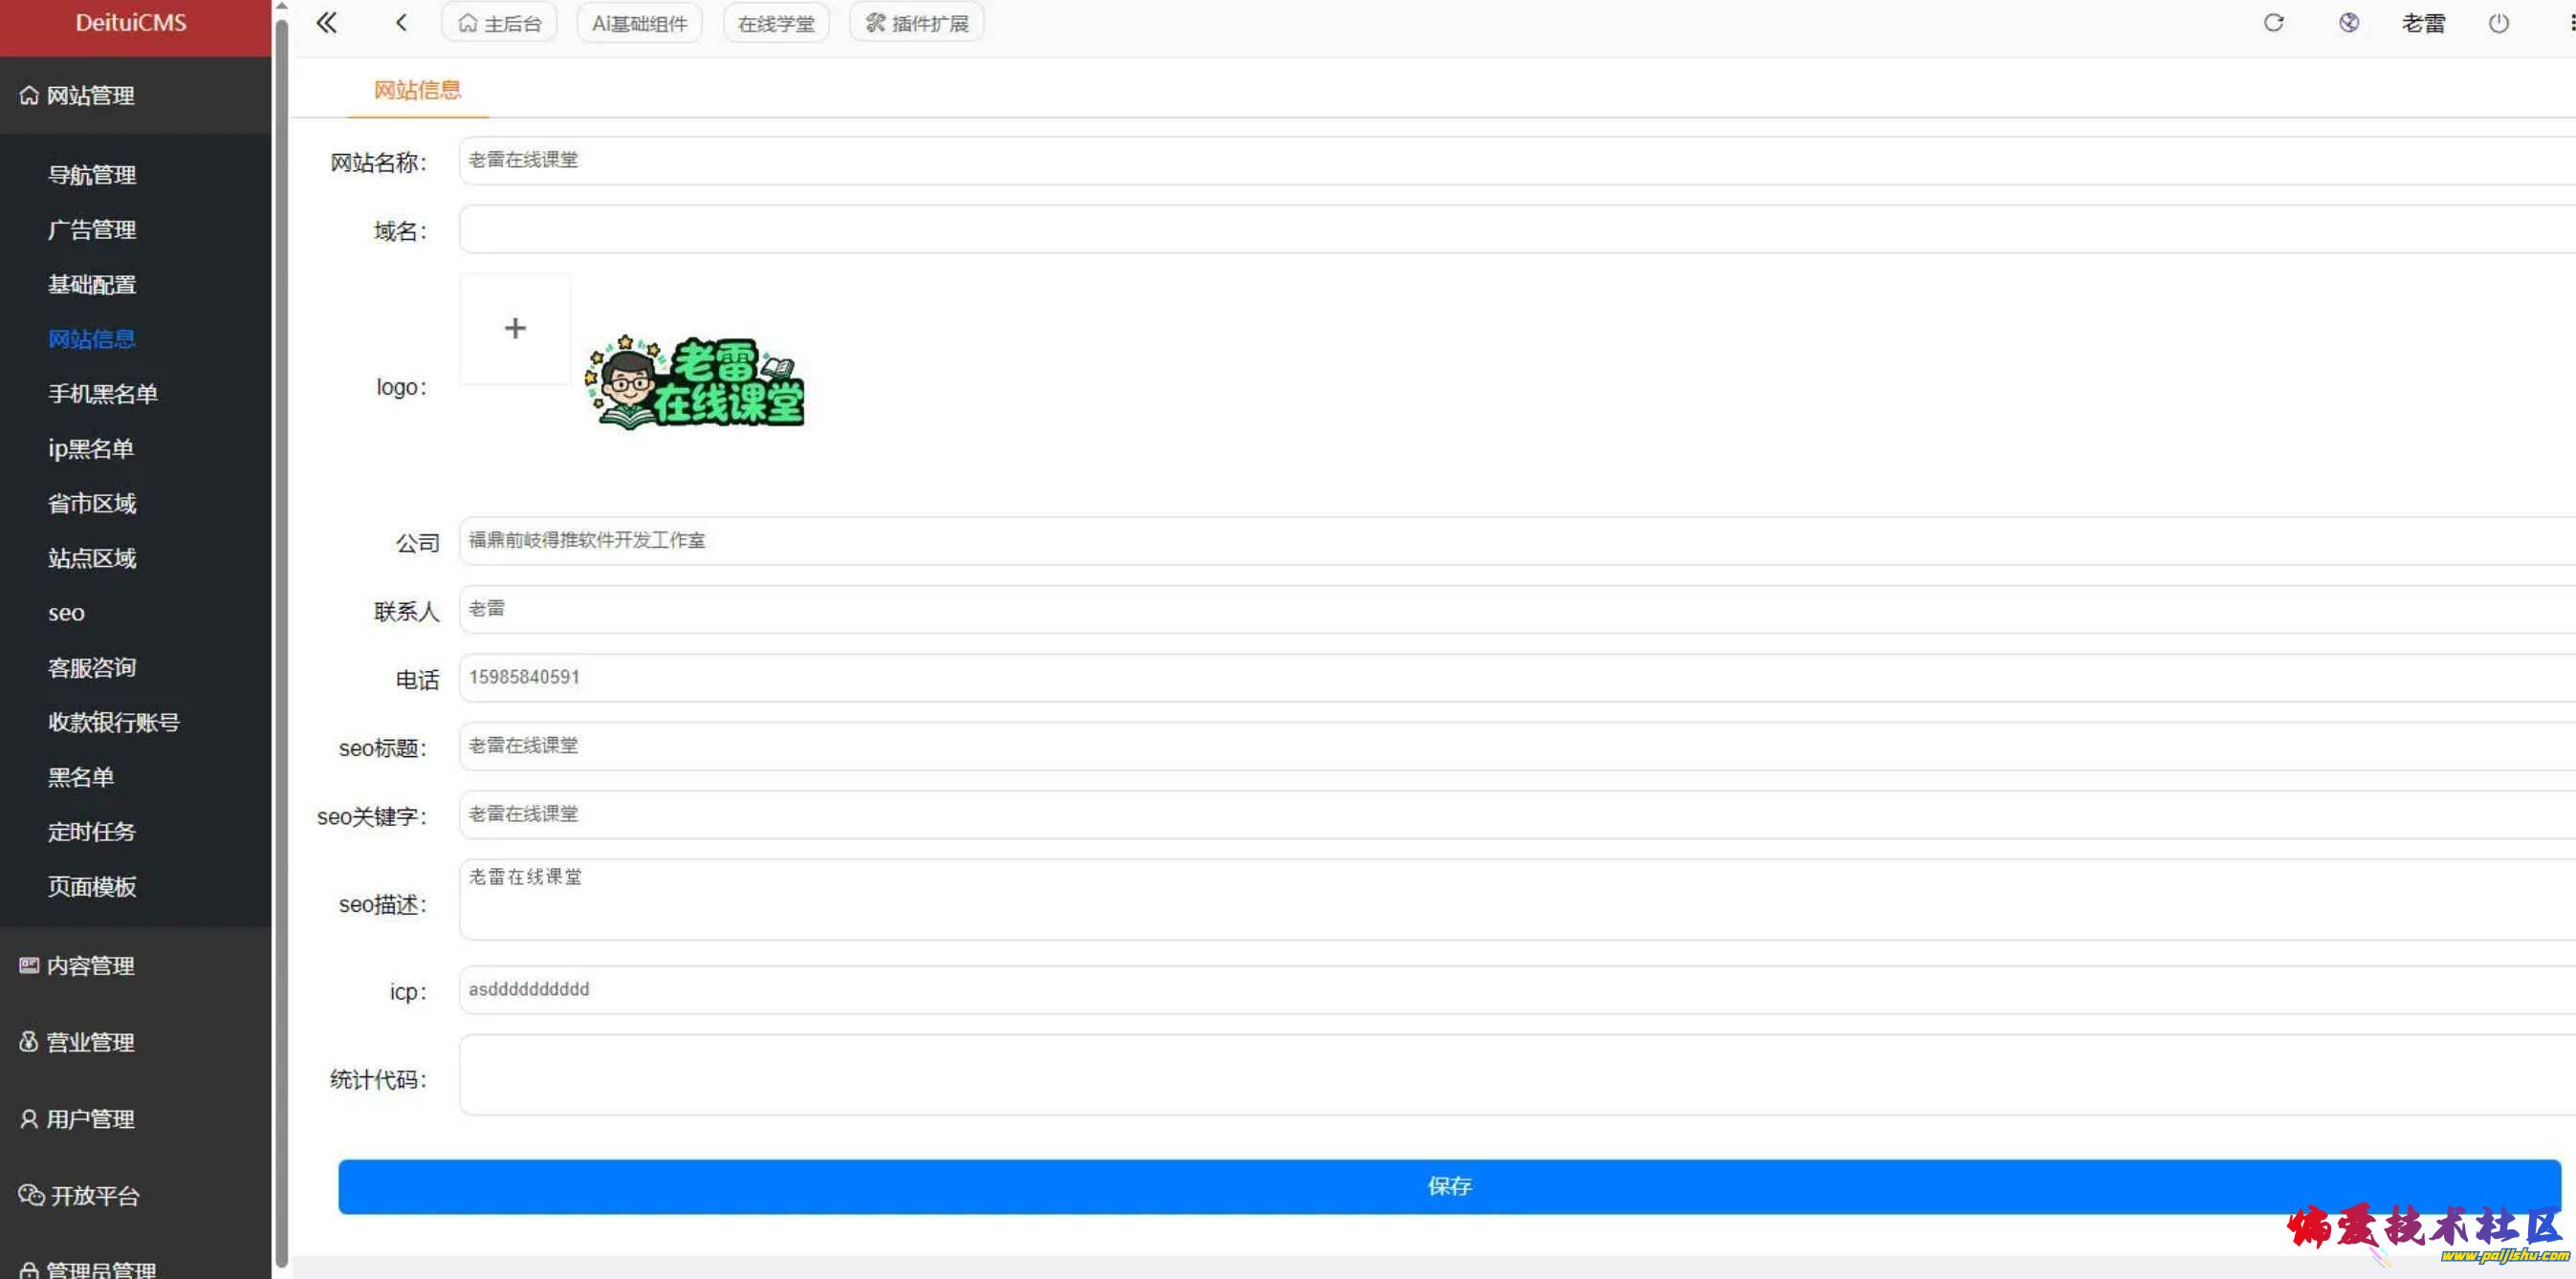Screen dimensions: 2576x1279
Task: Collapse sidebar with double-chevron icon
Action: pos(327,22)
